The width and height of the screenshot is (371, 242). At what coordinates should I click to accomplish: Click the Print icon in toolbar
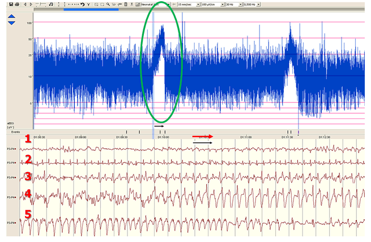[17, 5]
